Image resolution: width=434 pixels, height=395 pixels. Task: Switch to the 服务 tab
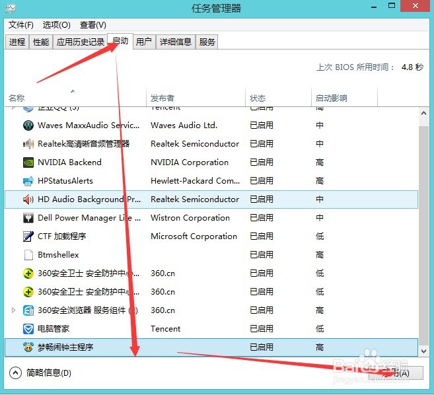coord(207,42)
